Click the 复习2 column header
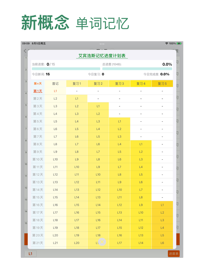 98,84
